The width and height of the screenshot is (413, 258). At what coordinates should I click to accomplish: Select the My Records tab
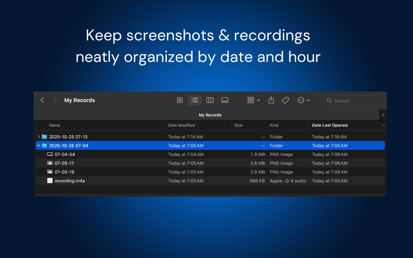210,115
